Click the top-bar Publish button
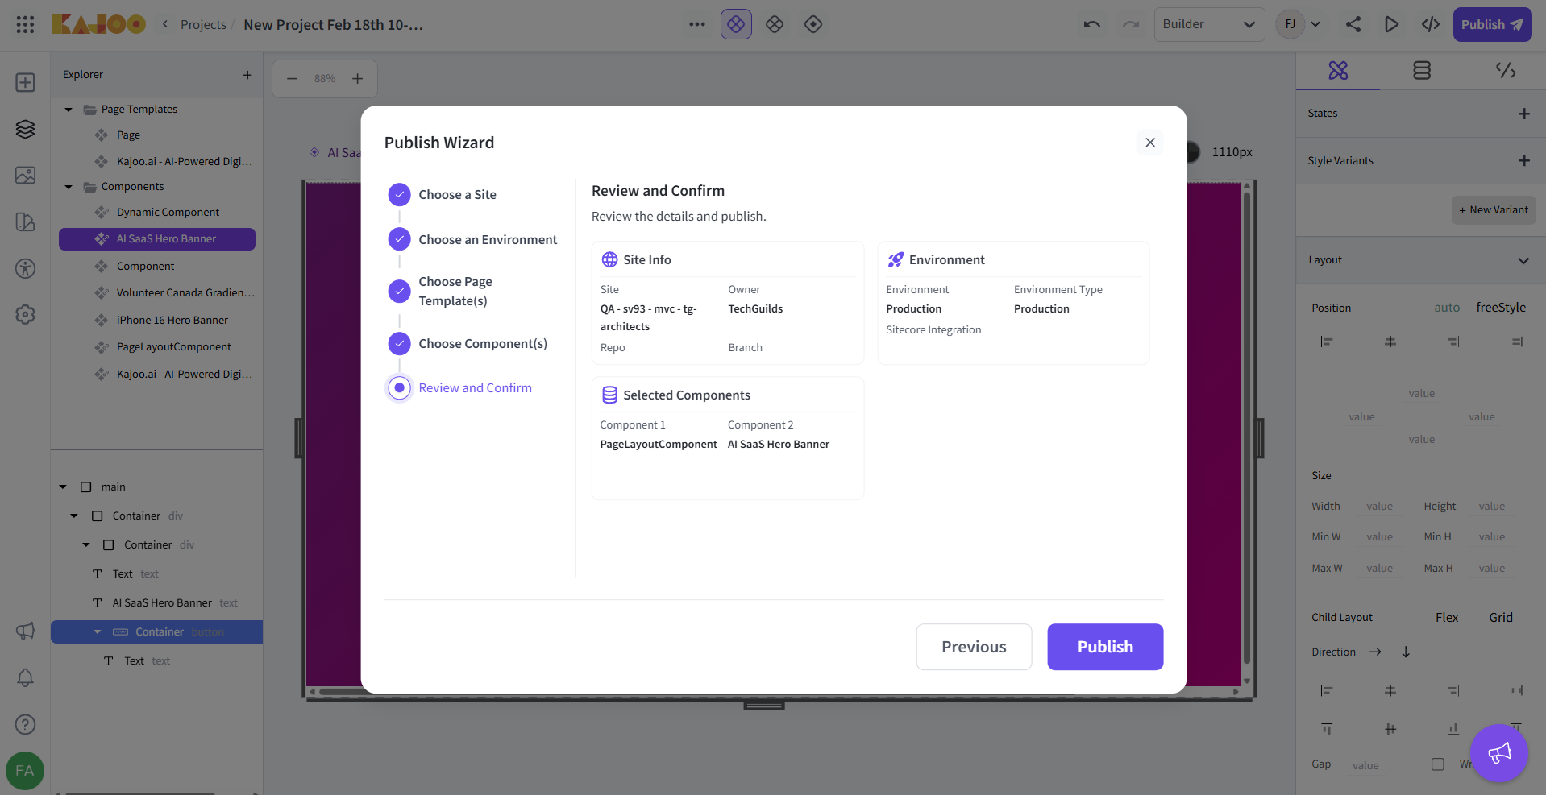This screenshot has height=795, width=1546. coord(1493,24)
